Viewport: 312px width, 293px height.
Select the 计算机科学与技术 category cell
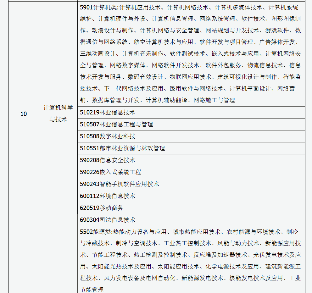(x=58, y=114)
